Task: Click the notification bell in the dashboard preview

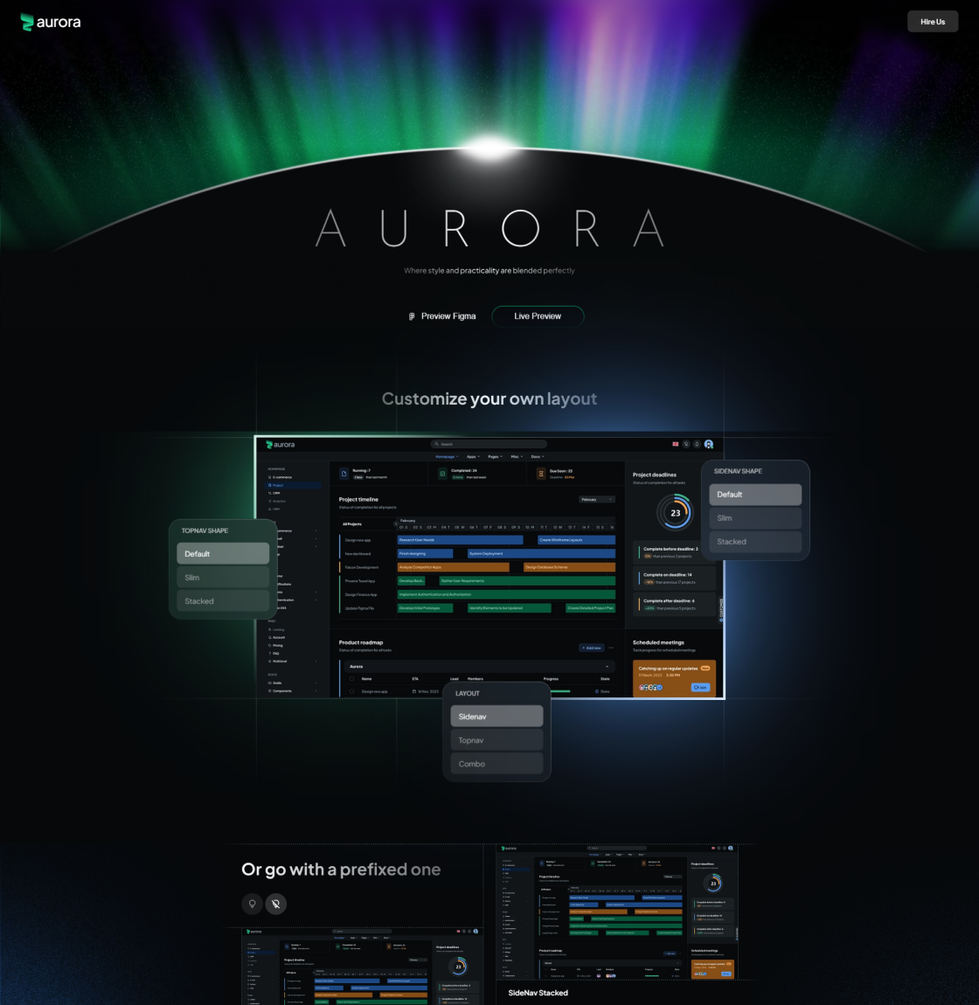Action: 697,444
